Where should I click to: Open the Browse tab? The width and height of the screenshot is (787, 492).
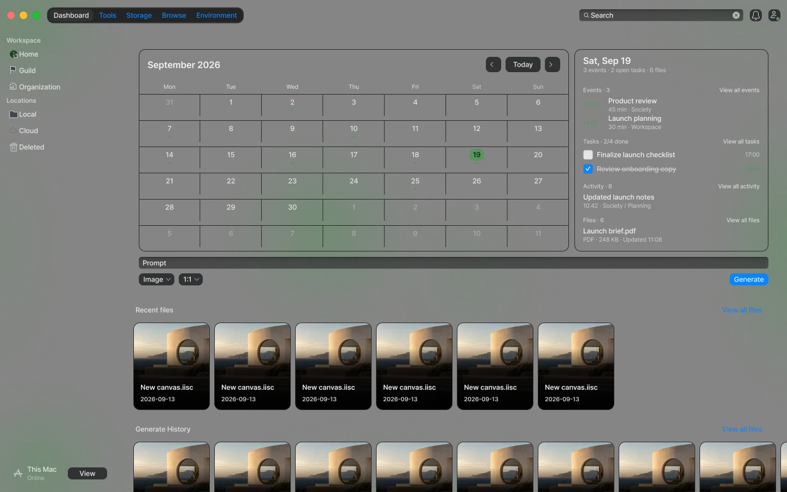pyautogui.click(x=174, y=15)
